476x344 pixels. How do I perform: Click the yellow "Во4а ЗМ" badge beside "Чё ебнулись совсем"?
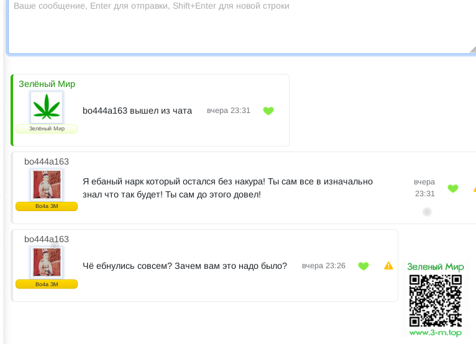[47, 284]
